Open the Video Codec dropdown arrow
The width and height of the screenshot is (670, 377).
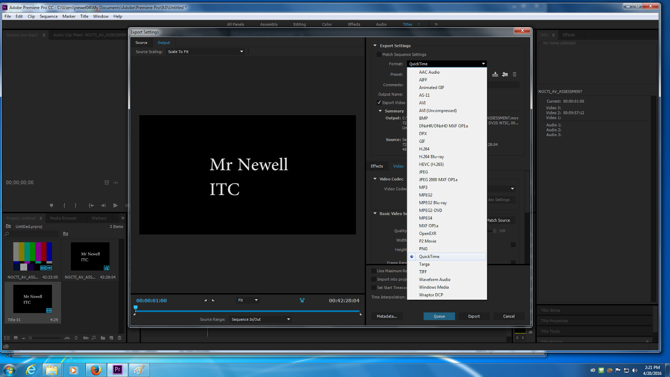click(512, 189)
